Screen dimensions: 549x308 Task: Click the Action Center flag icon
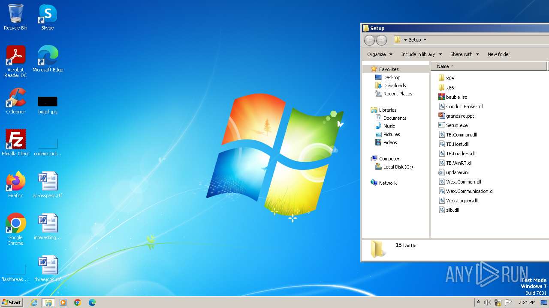coord(508,302)
